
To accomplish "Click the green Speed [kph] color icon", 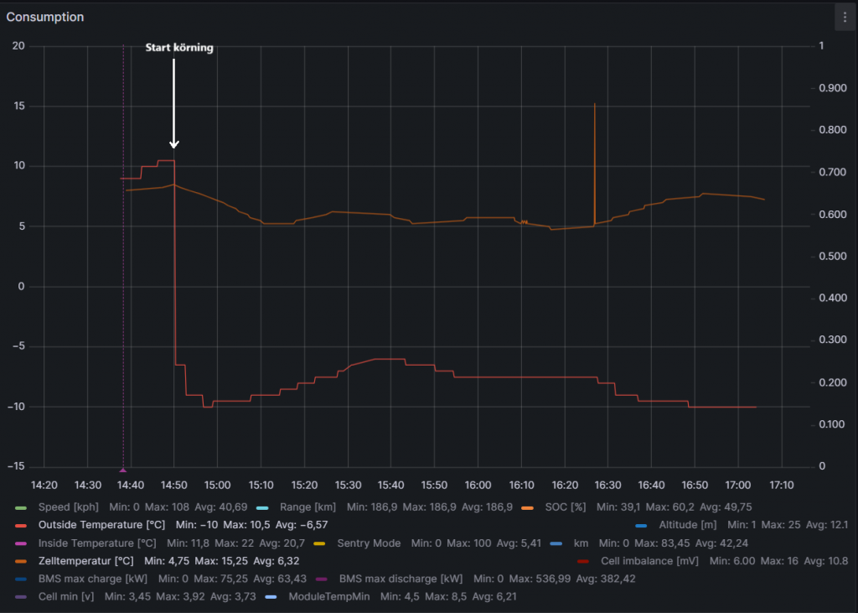I will click(x=22, y=507).
